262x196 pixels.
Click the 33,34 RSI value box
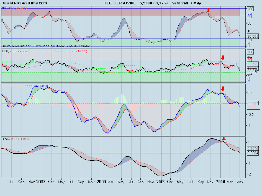tap(252, 71)
